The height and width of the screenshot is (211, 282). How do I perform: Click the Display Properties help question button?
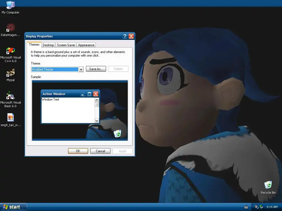pos(125,36)
